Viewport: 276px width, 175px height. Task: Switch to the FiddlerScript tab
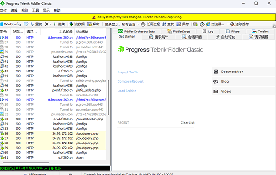(x=179, y=32)
